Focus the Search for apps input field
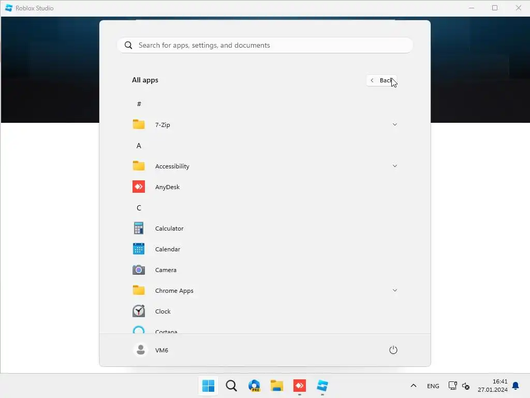Viewport: 530px width, 398px height. (x=265, y=45)
